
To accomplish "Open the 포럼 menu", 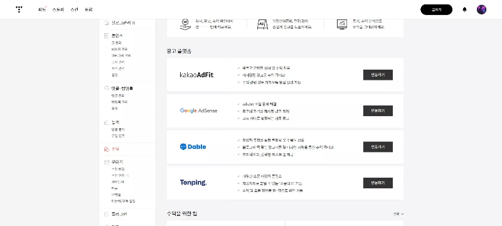I will [x=88, y=9].
